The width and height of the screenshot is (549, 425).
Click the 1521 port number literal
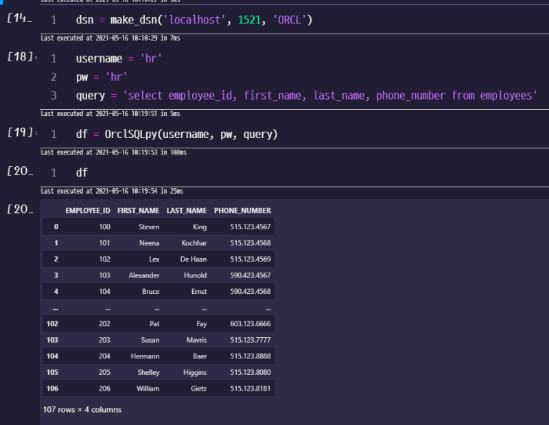click(252, 21)
